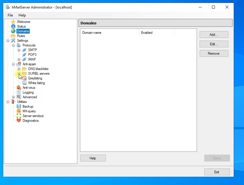Viewport: 244px width, 185px height.
Task: Click the Help button below the list
Action: click(93, 158)
